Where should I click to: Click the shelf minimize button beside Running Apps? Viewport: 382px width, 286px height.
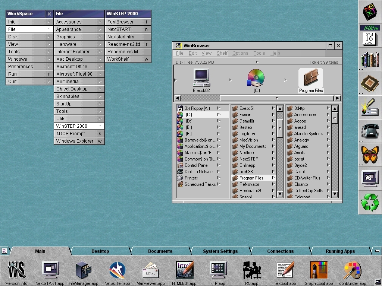377,251
